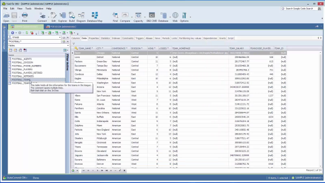Sort by the TEAM_NAME column header
The image size is (325, 183).
(85, 48)
